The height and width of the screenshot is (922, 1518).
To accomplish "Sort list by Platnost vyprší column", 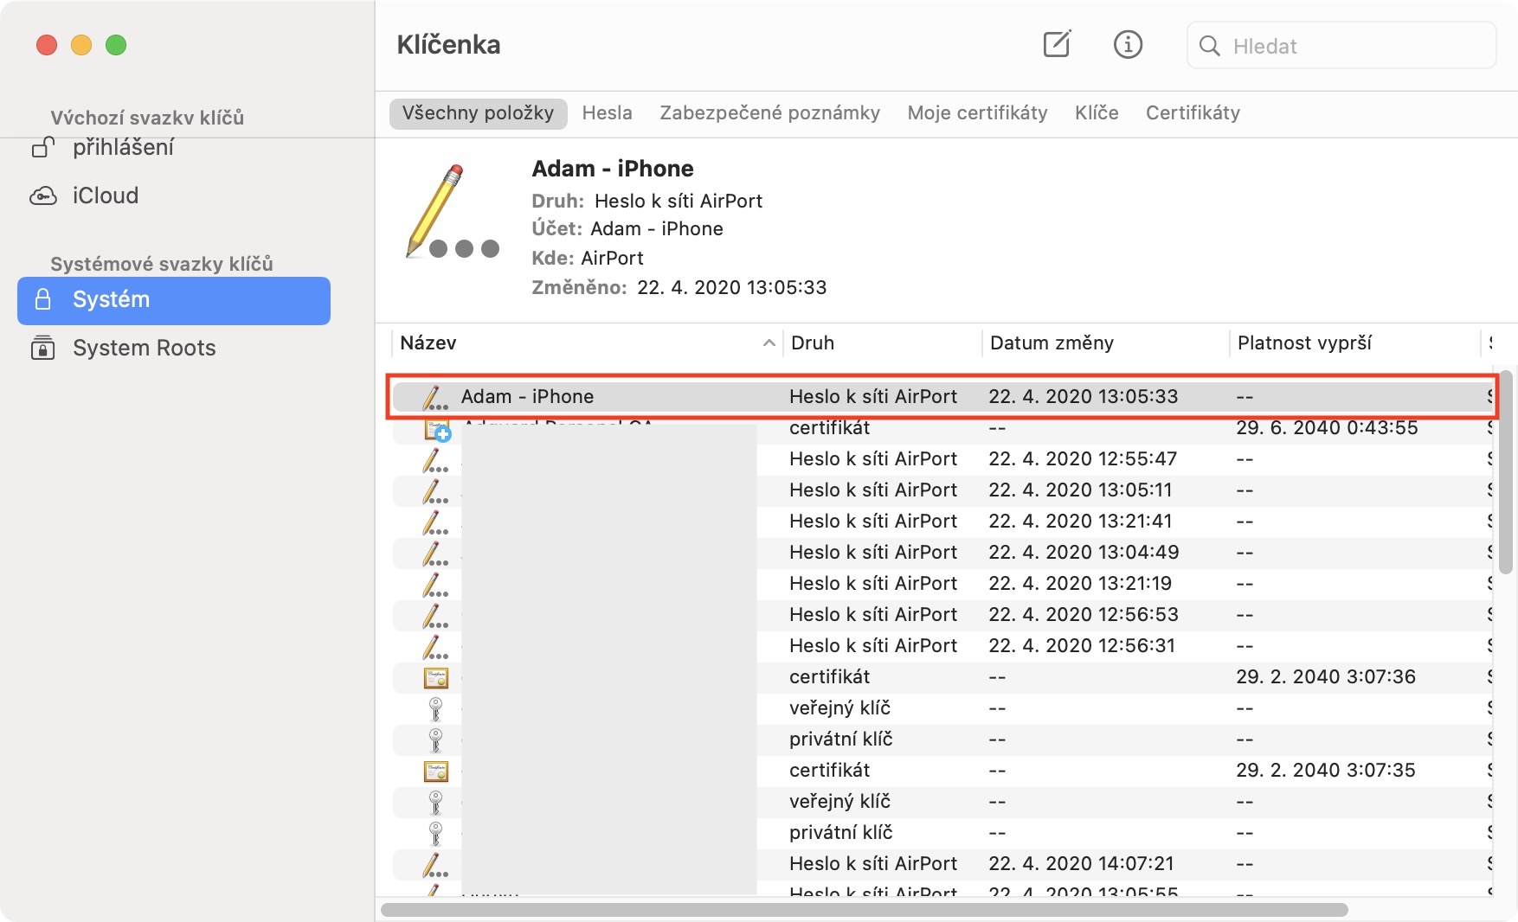I will (x=1304, y=343).
